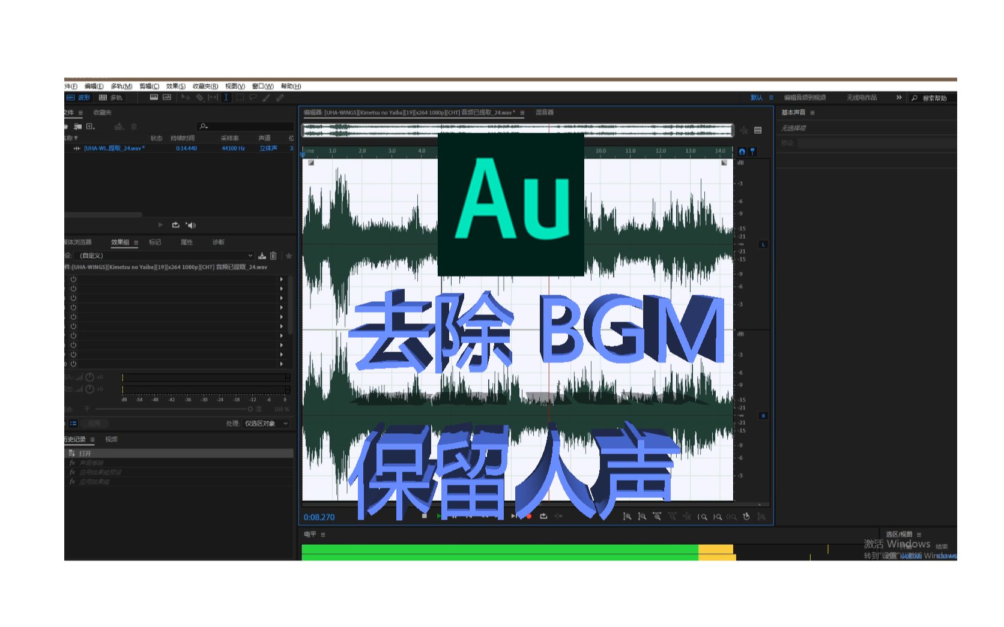Open the workspace overflow chevron (»)
Viewport: 1004px width, 627px height.
click(x=899, y=97)
